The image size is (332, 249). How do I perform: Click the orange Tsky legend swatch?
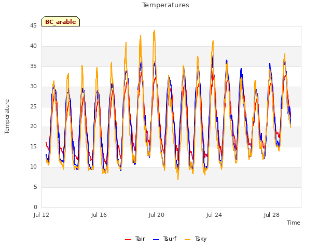coord(187,240)
